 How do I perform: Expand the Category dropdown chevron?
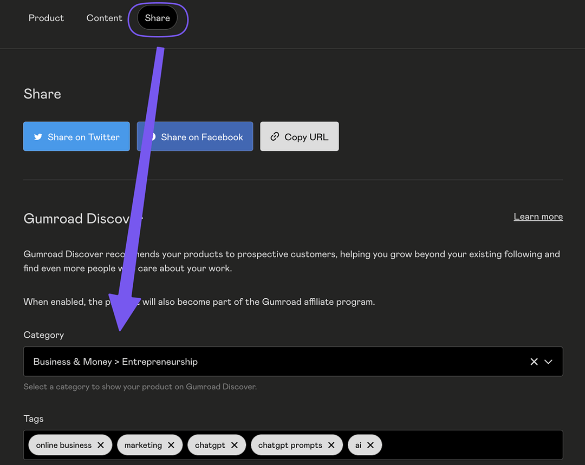tap(549, 362)
